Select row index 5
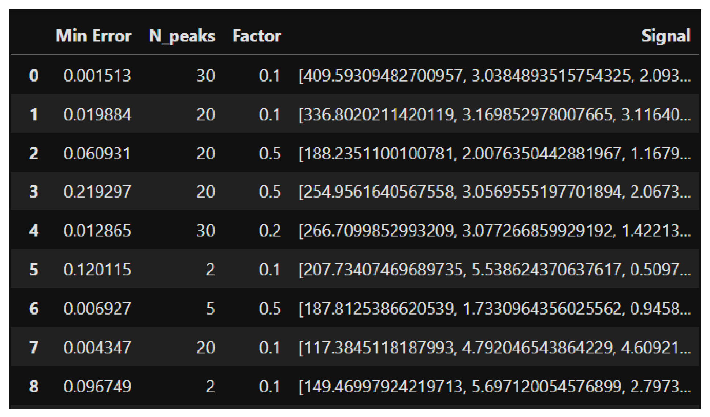710x417 pixels. click(34, 270)
